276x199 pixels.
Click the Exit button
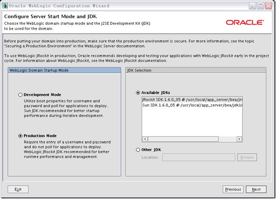[x=18, y=189]
